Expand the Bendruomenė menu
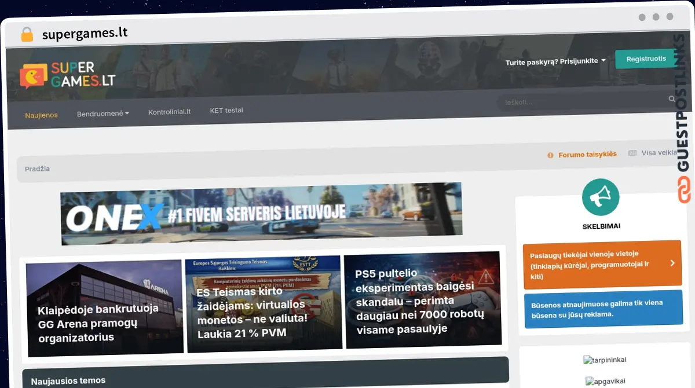This screenshot has height=388, width=695. coord(103,114)
